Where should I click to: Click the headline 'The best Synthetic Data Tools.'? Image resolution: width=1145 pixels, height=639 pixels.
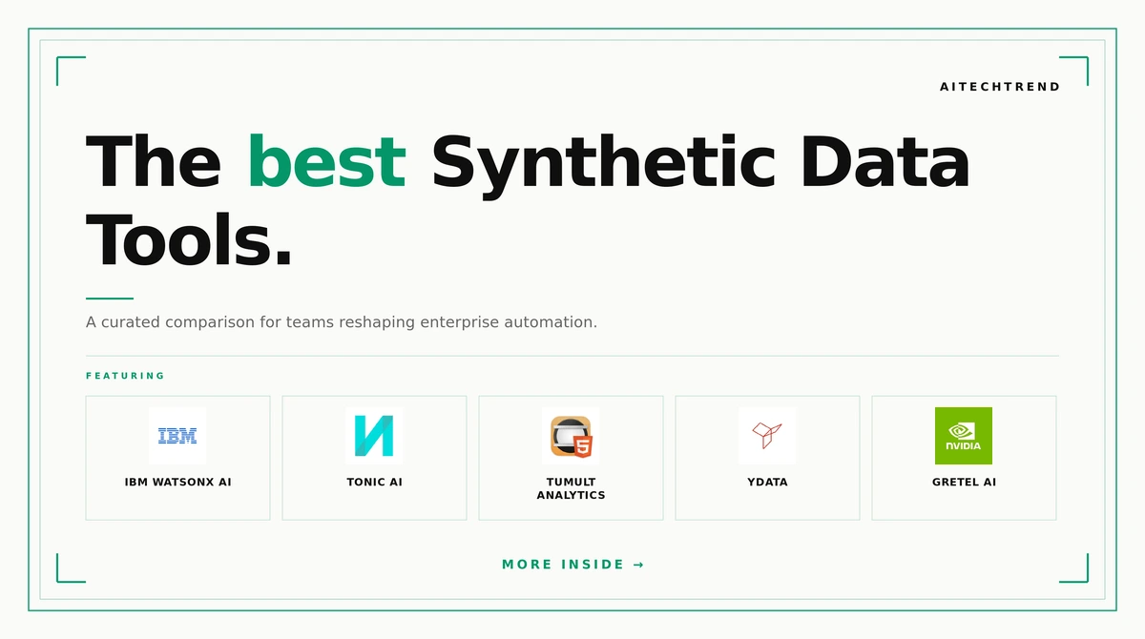click(528, 200)
